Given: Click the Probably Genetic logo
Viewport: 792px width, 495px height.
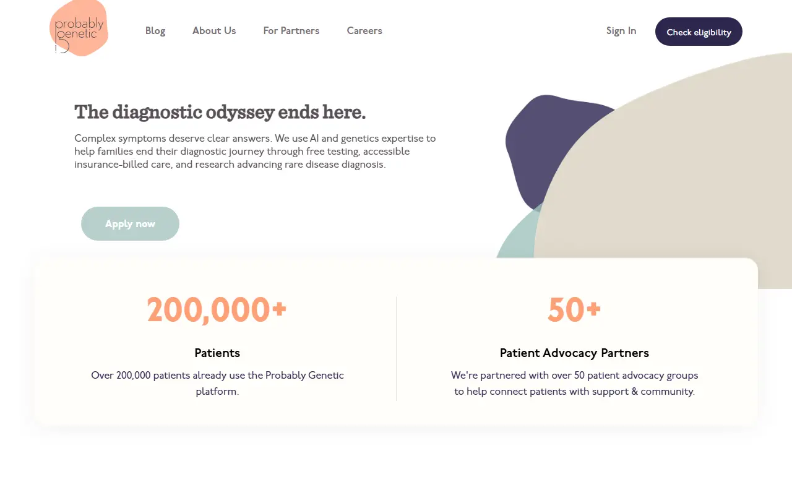Looking at the screenshot, I should point(79,28).
